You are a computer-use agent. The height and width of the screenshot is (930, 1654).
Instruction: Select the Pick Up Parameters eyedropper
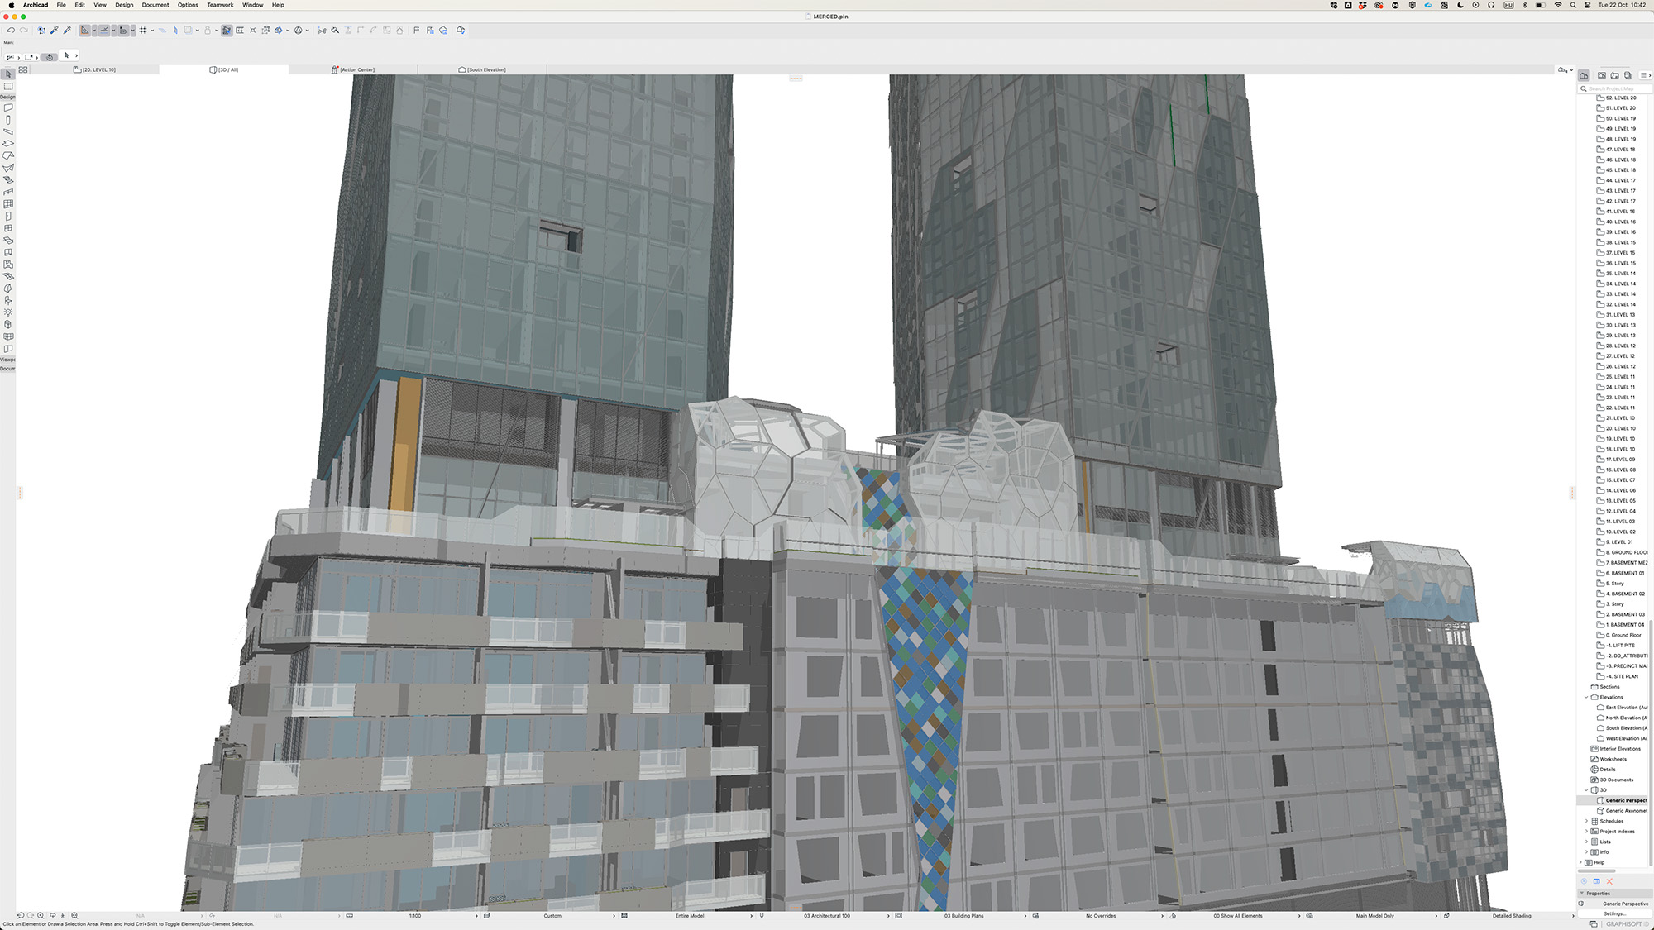pos(55,31)
